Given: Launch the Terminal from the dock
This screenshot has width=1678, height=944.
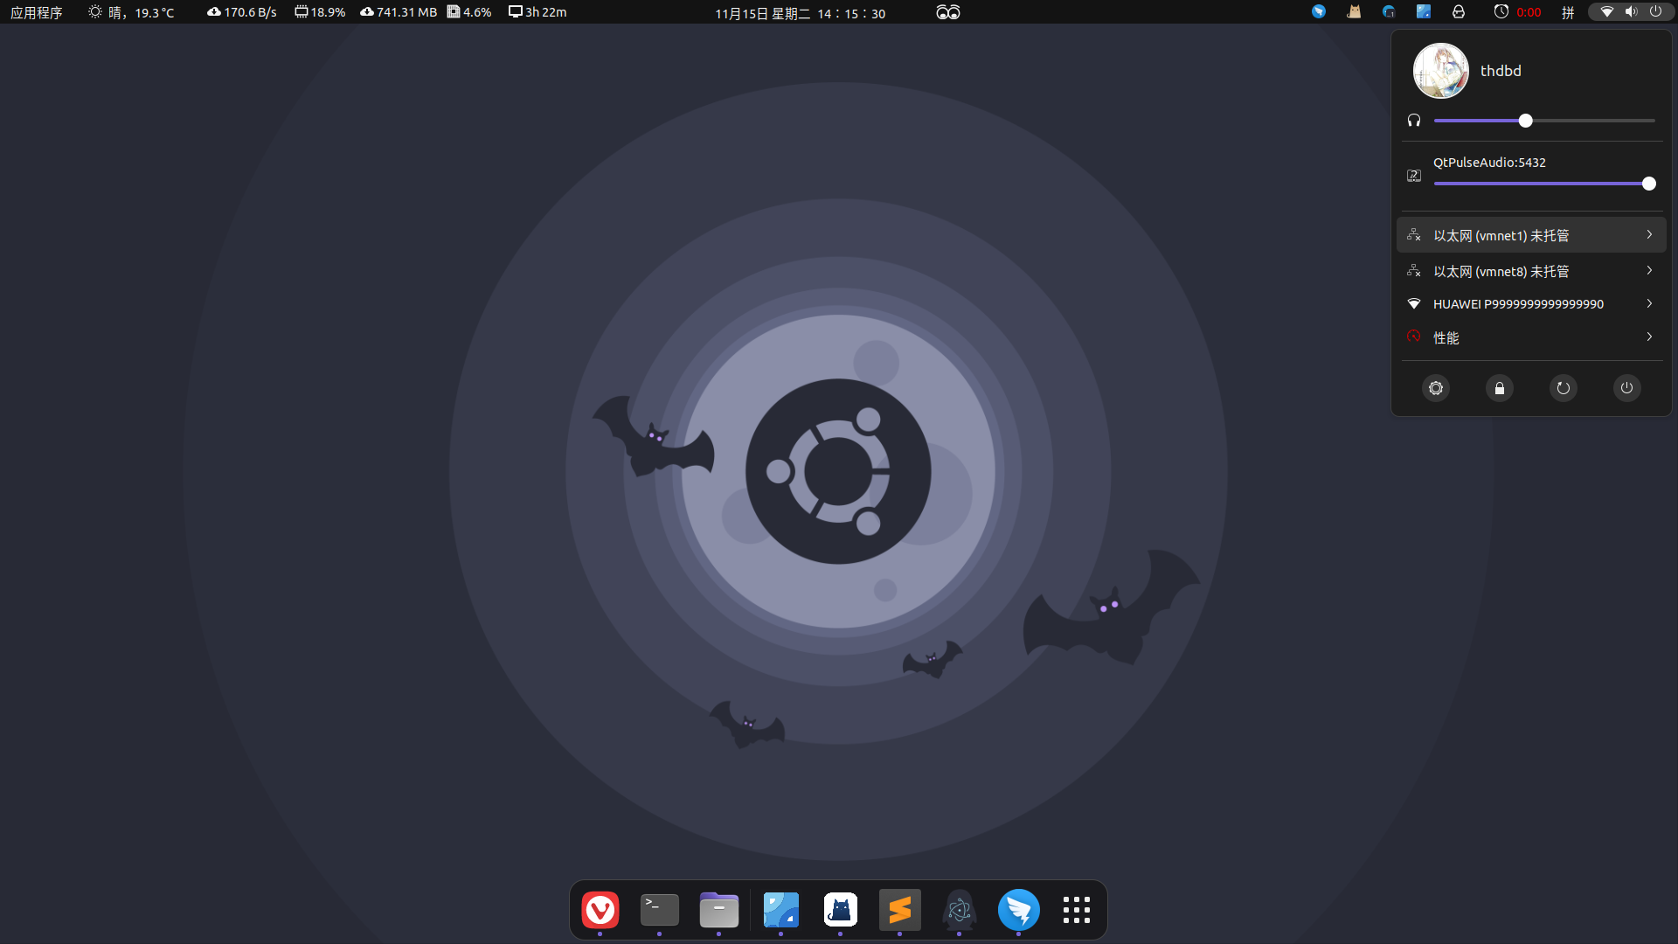Looking at the screenshot, I should pos(660,910).
